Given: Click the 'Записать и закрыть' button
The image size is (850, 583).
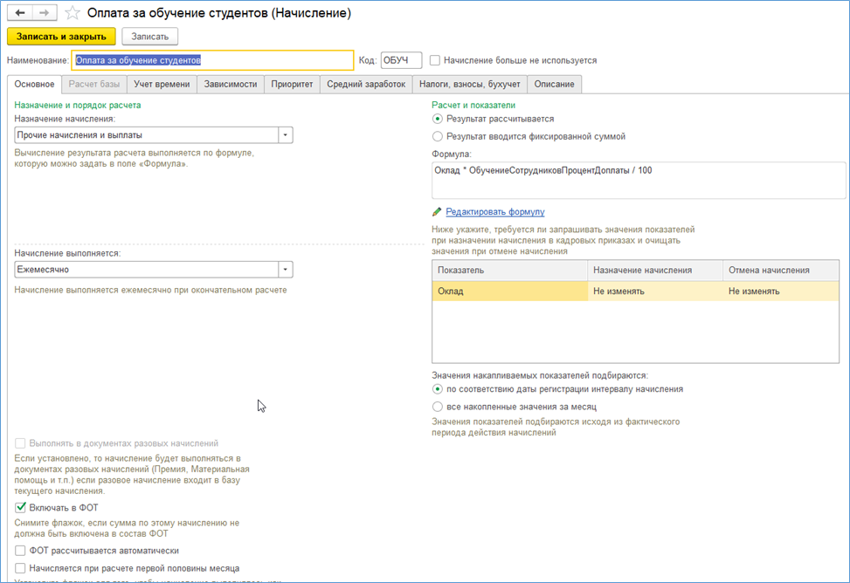Looking at the screenshot, I should (x=61, y=36).
